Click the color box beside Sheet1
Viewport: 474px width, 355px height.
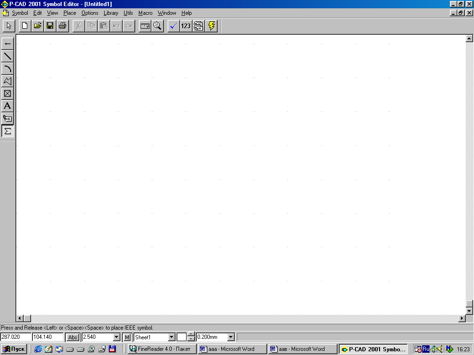[181, 337]
